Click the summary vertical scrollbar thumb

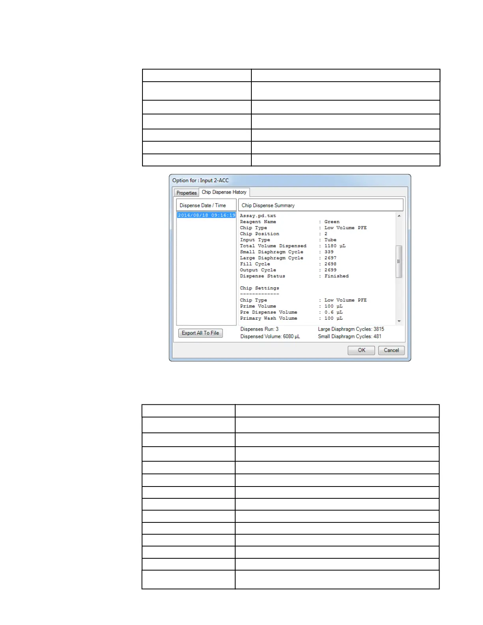coord(399,262)
